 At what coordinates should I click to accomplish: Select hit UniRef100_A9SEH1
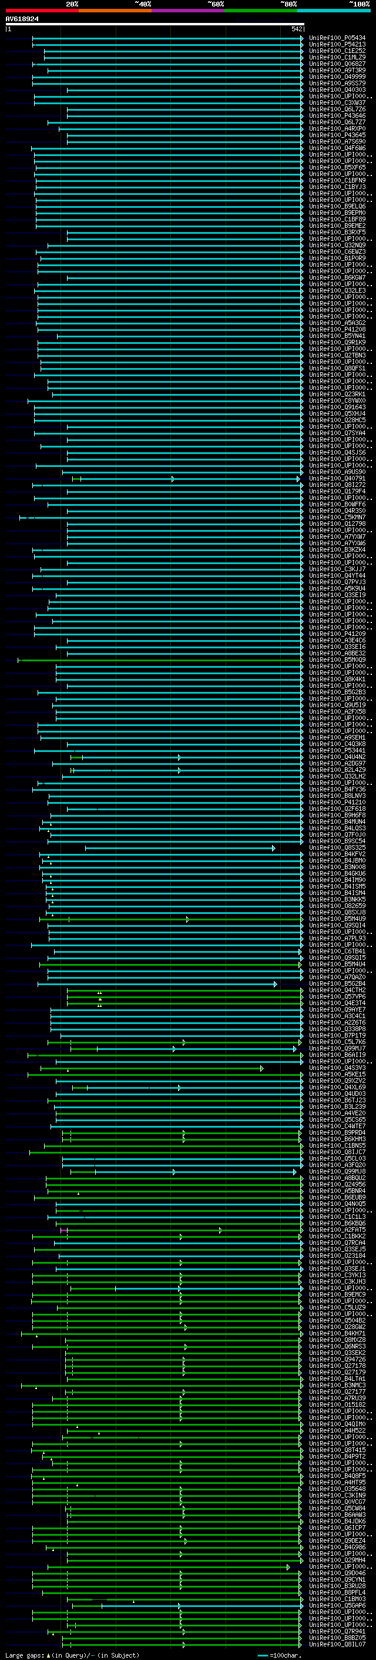coord(337,737)
